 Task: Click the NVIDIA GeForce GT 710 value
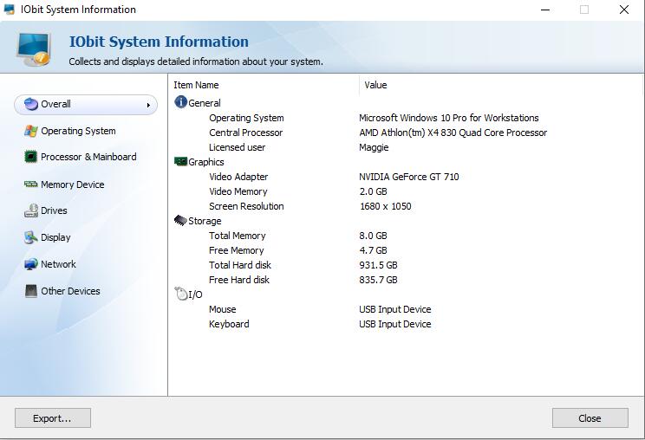coord(409,177)
